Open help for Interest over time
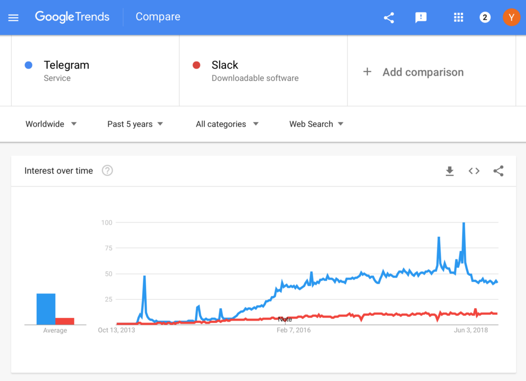Image resolution: width=526 pixels, height=381 pixels. (107, 171)
